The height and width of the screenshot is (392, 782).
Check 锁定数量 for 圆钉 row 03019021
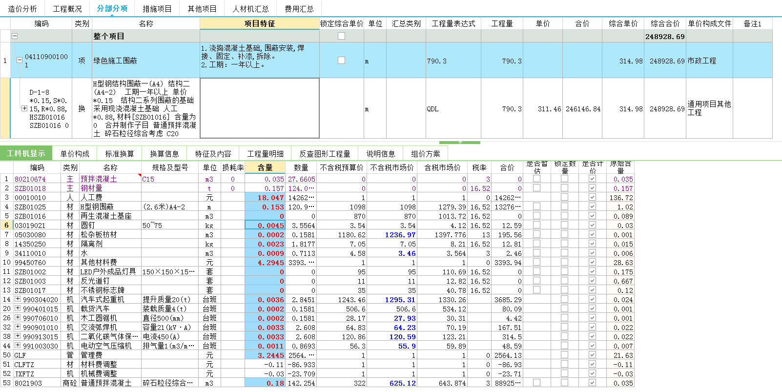coord(564,225)
